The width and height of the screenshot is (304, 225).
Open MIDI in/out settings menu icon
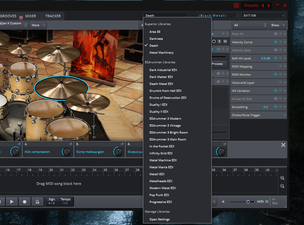coord(267,201)
